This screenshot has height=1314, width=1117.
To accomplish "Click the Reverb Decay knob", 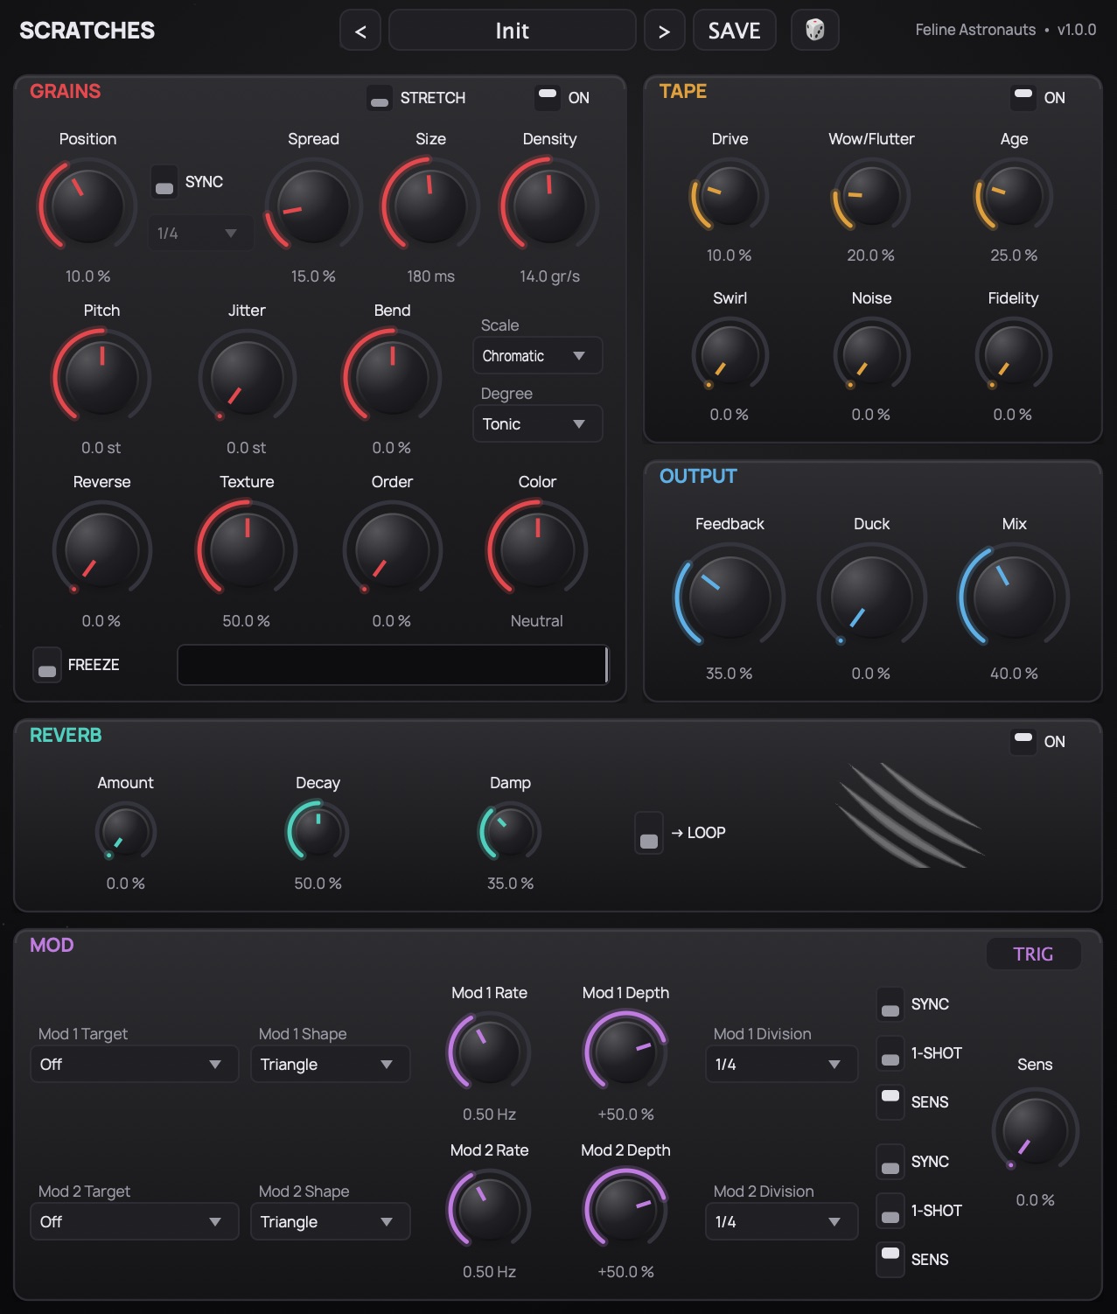I will [x=318, y=832].
